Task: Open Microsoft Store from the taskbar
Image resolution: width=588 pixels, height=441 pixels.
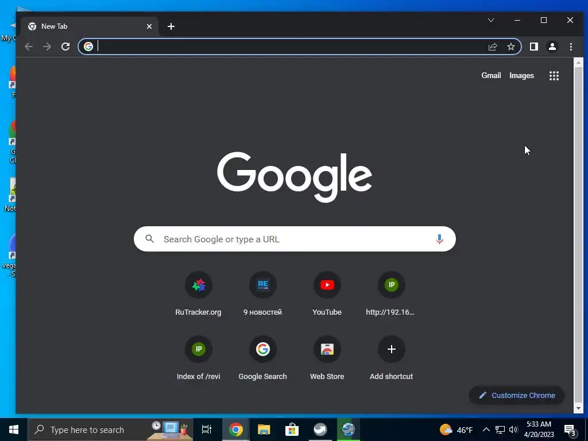Action: [292, 430]
